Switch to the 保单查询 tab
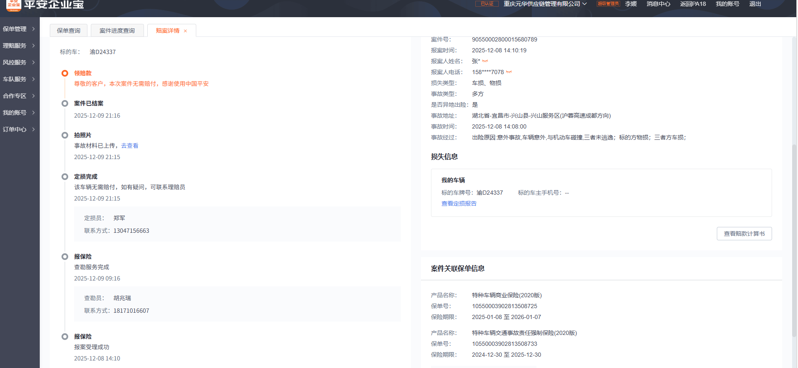The width and height of the screenshot is (798, 368). point(69,31)
